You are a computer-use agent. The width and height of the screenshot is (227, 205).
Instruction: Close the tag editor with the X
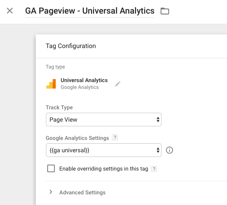click(10, 11)
